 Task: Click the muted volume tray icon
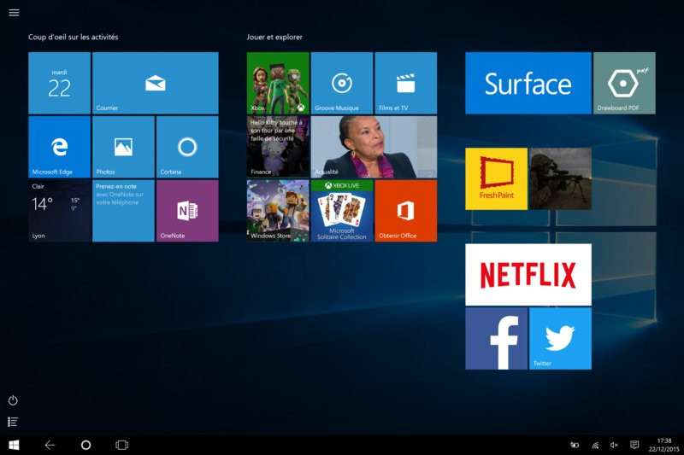click(x=614, y=445)
